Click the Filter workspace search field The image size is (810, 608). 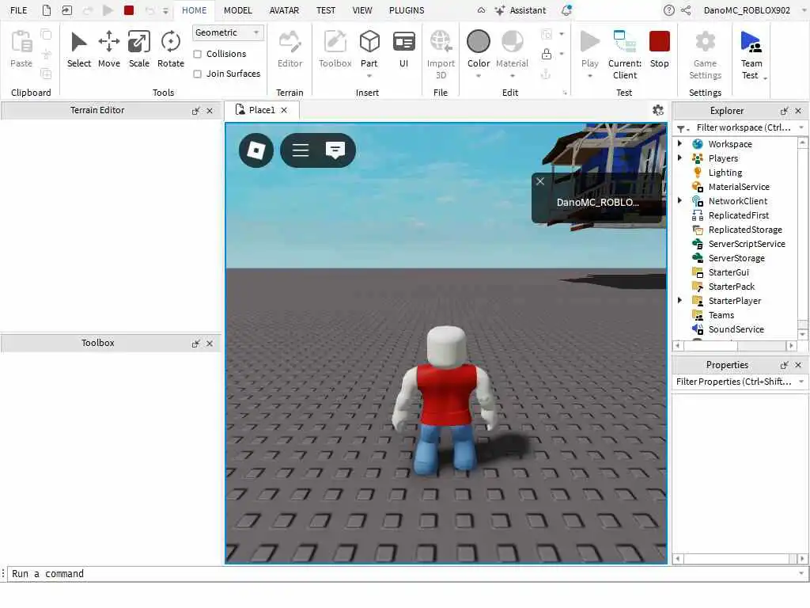743,127
